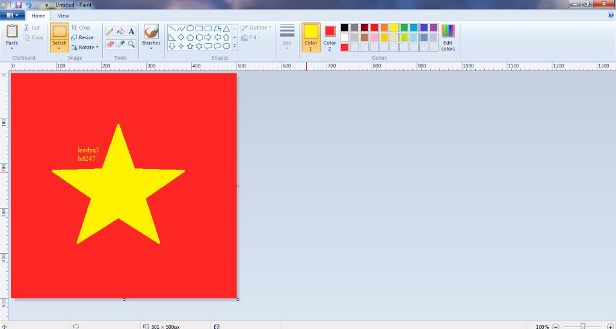Zoom out with the minus button
This screenshot has width=616, height=329.
(555, 326)
